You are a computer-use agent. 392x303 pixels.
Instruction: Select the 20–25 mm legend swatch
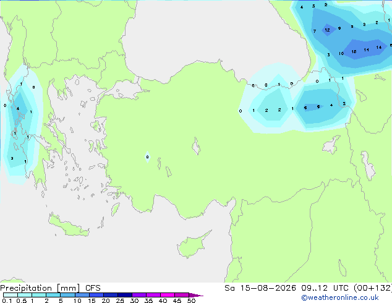click(110, 295)
